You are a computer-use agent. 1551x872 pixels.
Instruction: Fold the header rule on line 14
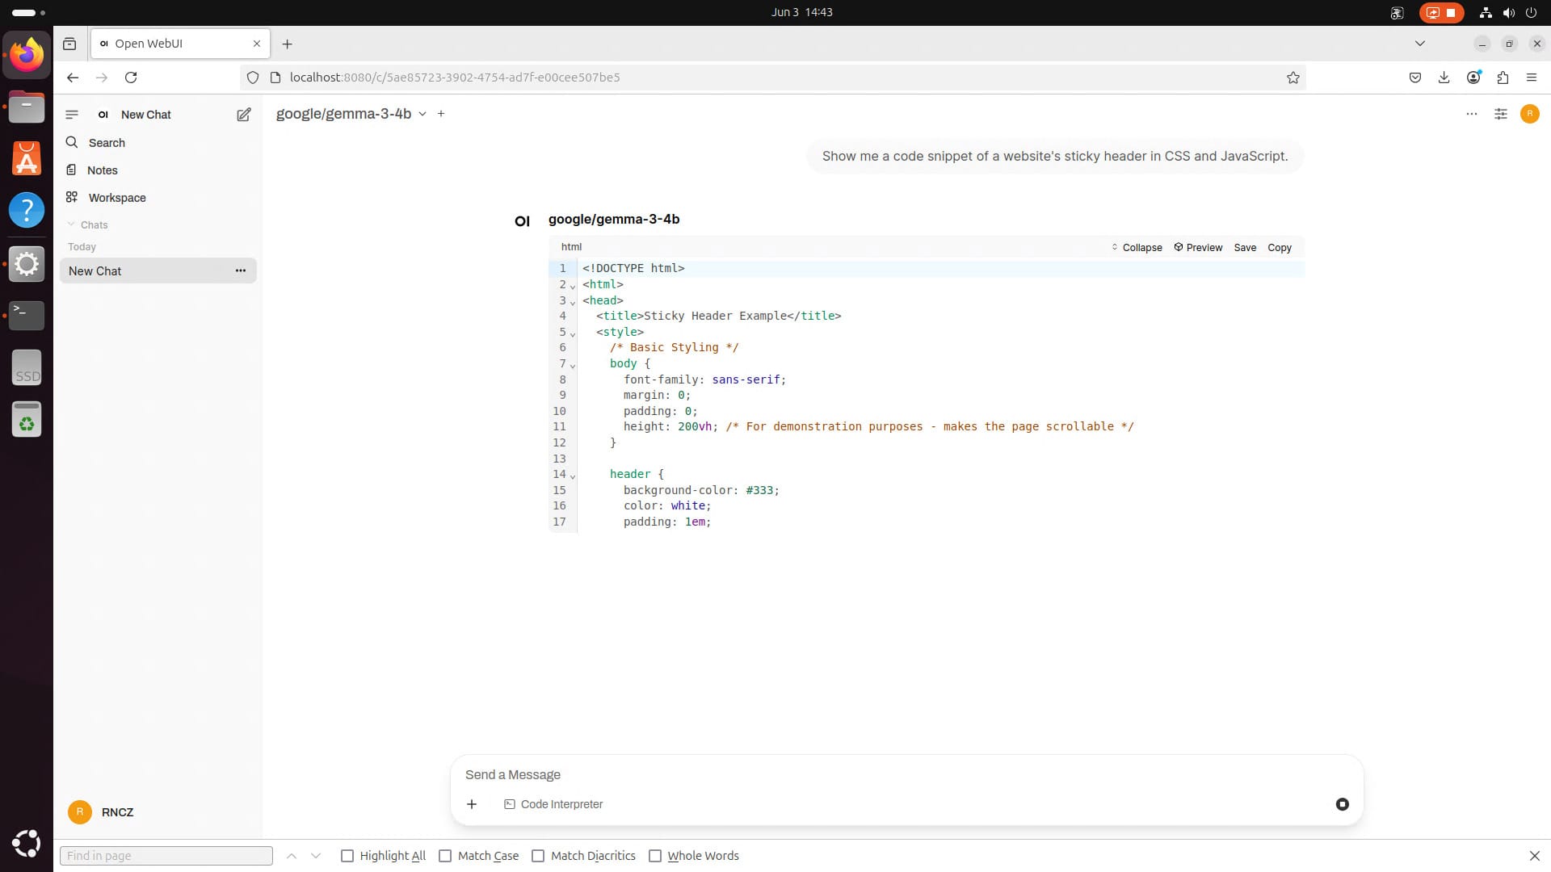pyautogui.click(x=573, y=476)
